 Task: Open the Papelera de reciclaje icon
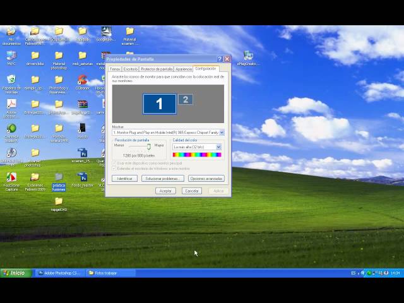pos(11,84)
